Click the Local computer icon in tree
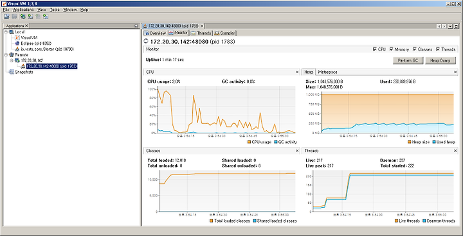The image size is (463, 236). 12,32
